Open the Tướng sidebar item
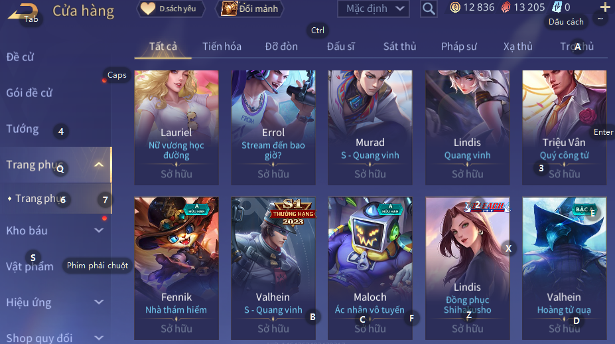 click(23, 129)
